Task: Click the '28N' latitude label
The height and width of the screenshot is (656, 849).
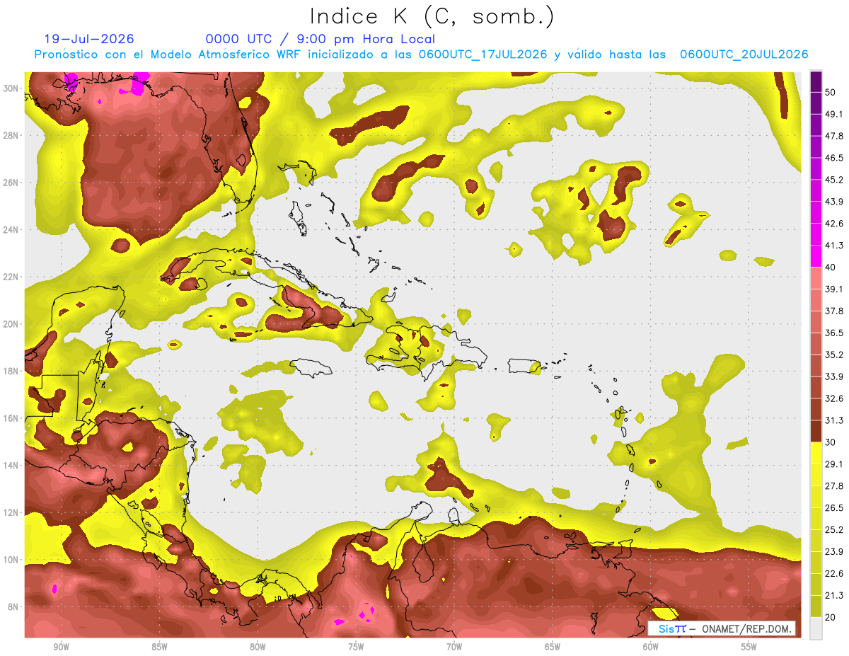Action: [12, 135]
